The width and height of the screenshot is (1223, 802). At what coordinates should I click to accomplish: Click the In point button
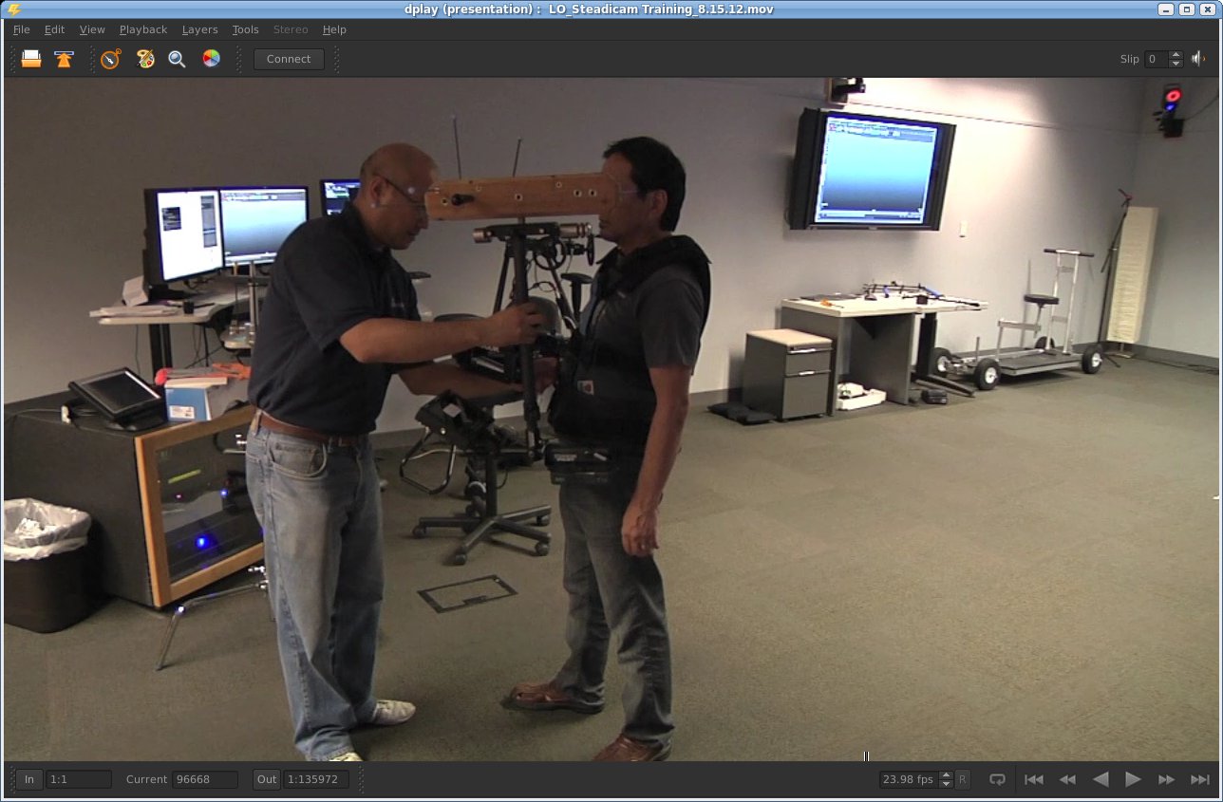[29, 779]
